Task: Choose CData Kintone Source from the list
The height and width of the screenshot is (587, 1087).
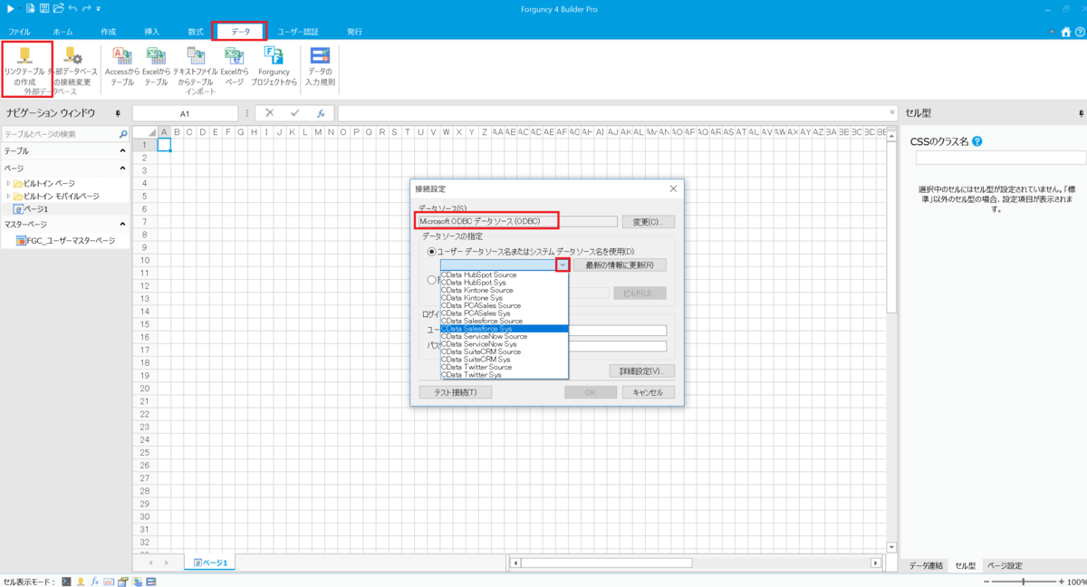Action: [504, 290]
